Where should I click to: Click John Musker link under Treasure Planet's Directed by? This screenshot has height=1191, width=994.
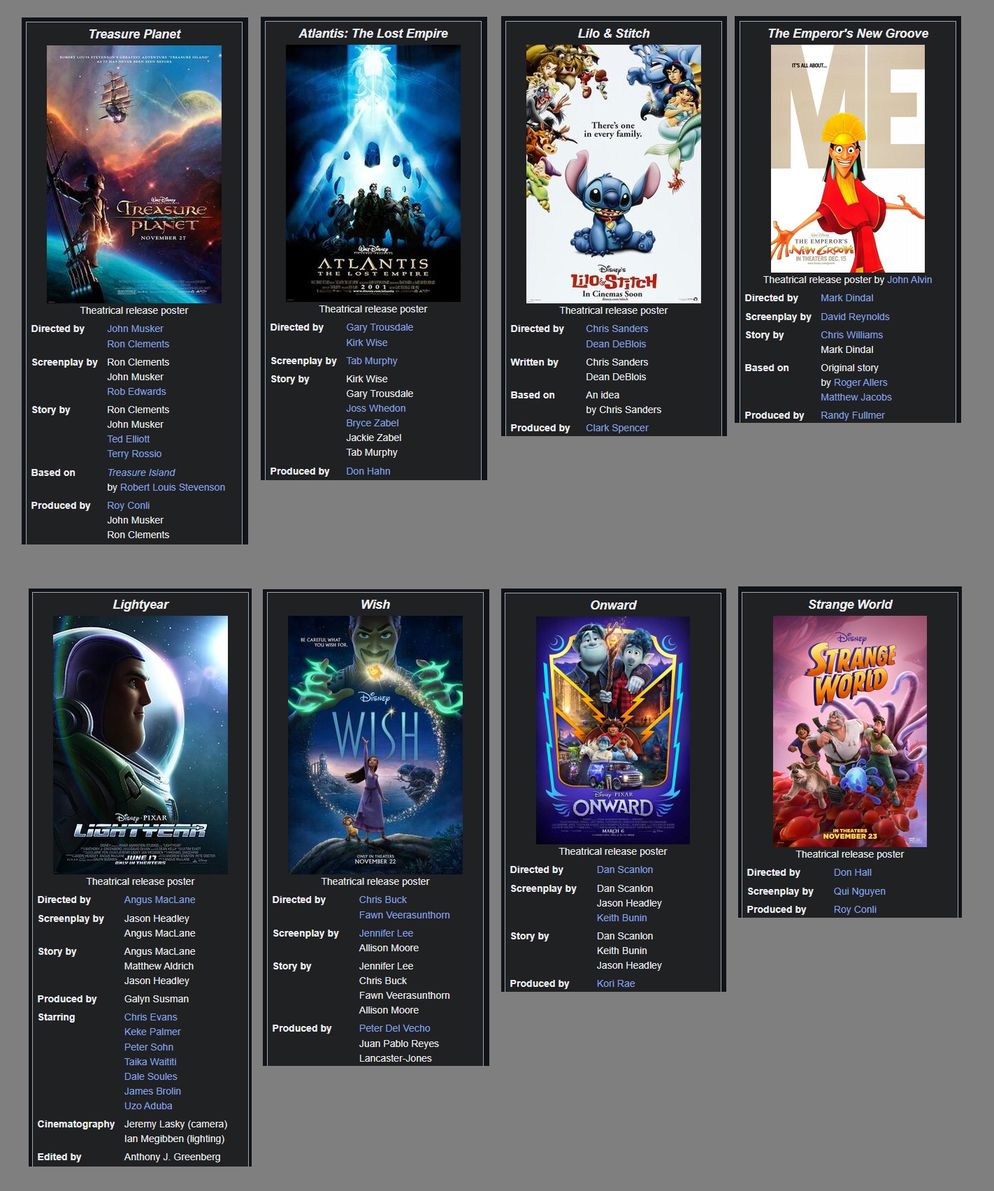[x=135, y=329]
